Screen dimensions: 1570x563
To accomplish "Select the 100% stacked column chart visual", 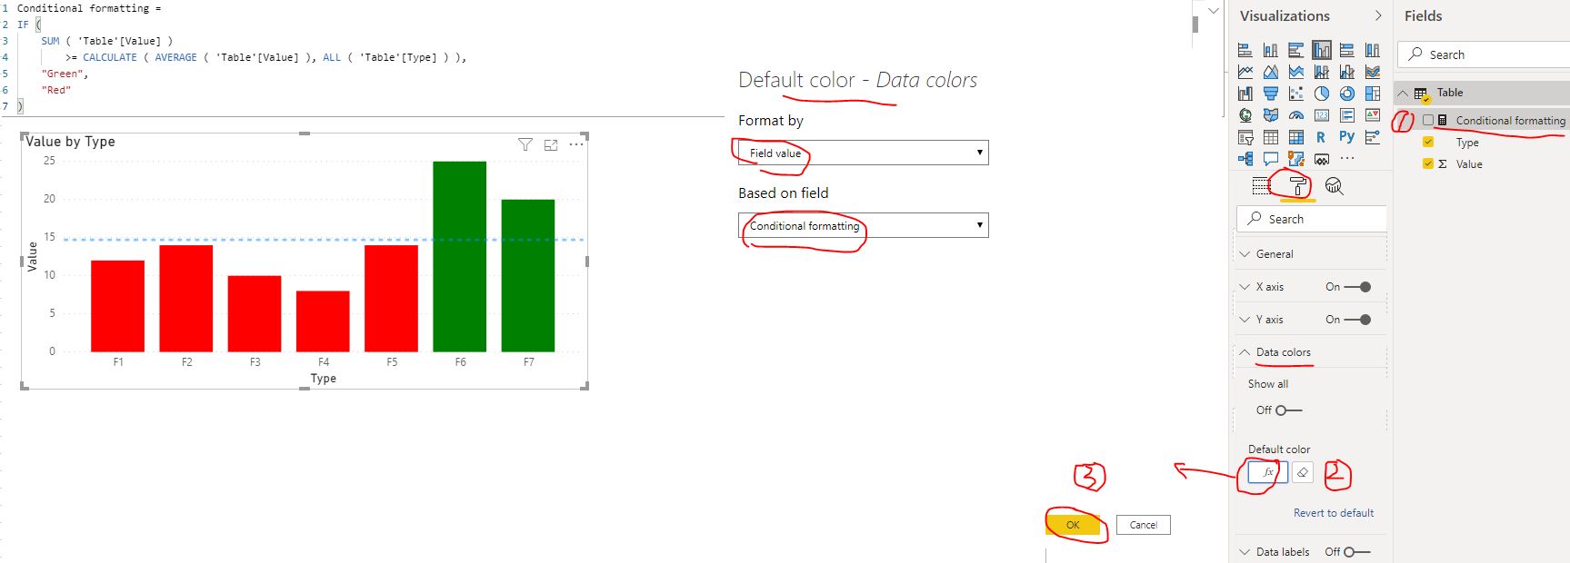I will click(x=1373, y=50).
